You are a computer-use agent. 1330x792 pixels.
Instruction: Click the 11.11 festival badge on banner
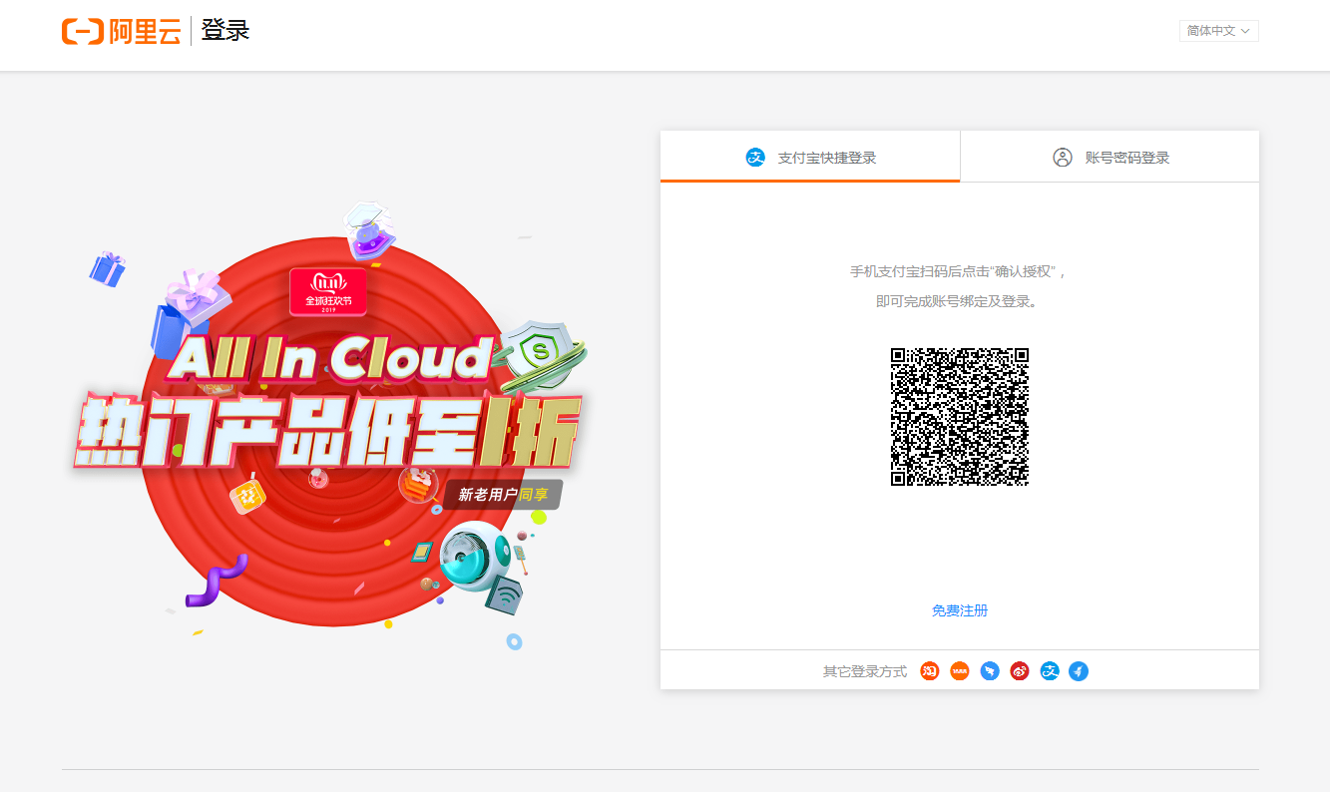point(328,291)
